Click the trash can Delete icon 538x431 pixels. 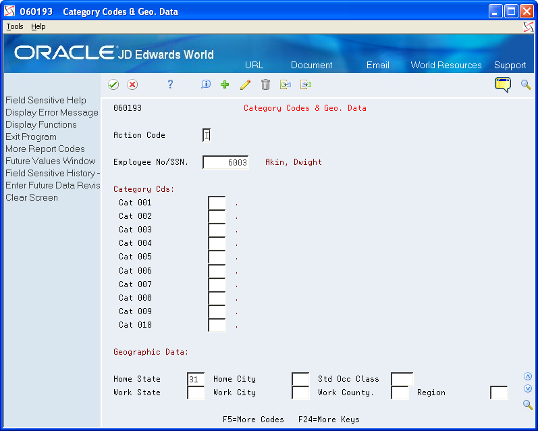point(265,84)
